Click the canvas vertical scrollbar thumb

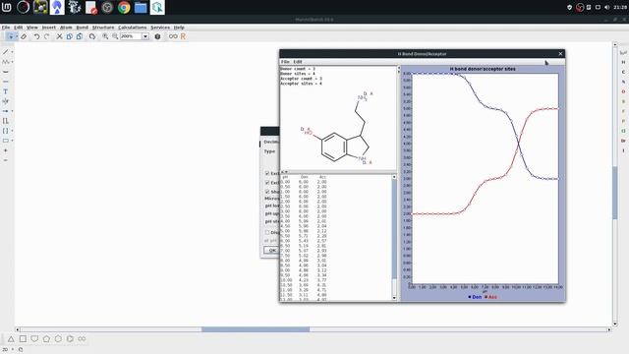[x=614, y=193]
